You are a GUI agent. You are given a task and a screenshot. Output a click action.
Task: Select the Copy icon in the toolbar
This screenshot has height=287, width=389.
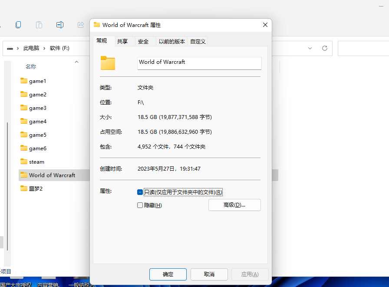tap(18, 25)
